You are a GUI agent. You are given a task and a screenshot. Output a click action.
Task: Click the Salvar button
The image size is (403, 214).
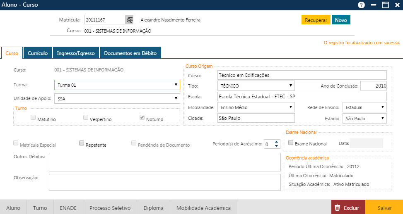coord(384,208)
